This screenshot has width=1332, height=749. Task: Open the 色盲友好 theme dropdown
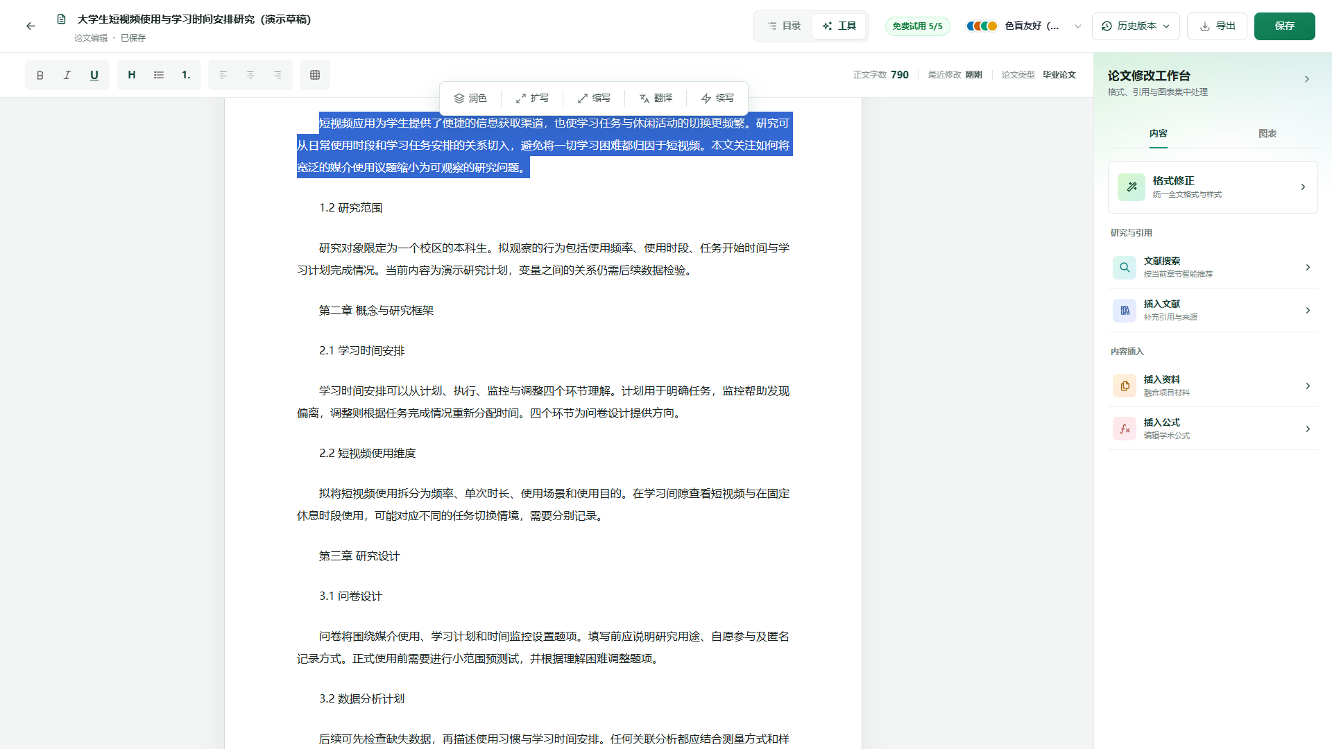point(1024,26)
